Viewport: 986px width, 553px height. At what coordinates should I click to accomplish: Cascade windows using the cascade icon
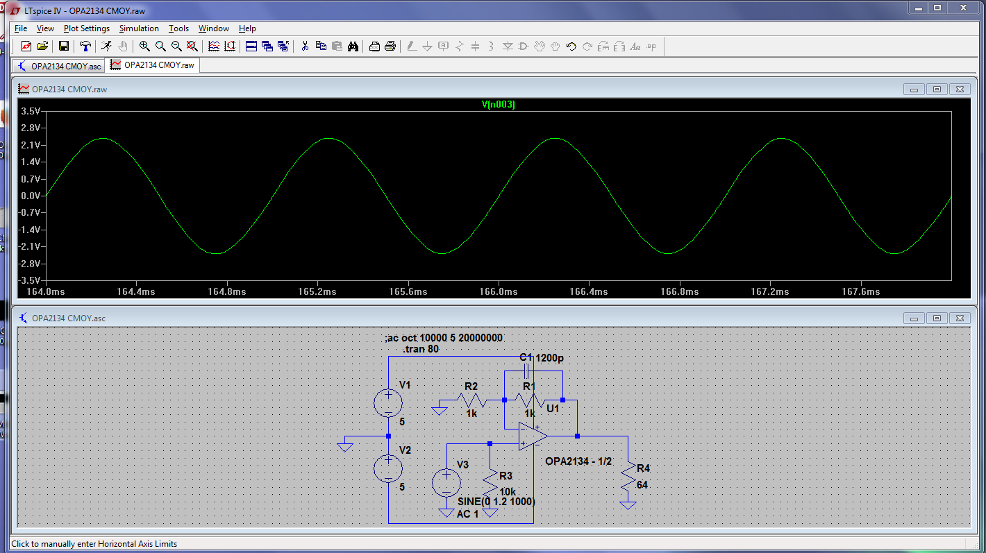tap(267, 46)
